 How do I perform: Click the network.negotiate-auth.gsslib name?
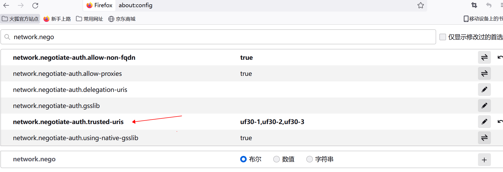click(56, 106)
